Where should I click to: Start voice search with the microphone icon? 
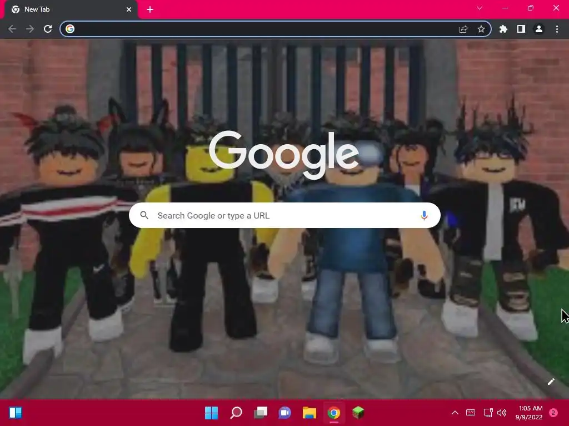click(424, 216)
